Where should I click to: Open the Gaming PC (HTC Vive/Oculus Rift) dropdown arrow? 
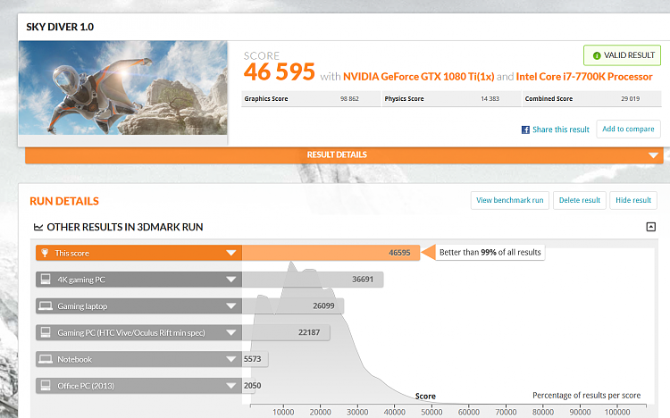click(x=231, y=332)
